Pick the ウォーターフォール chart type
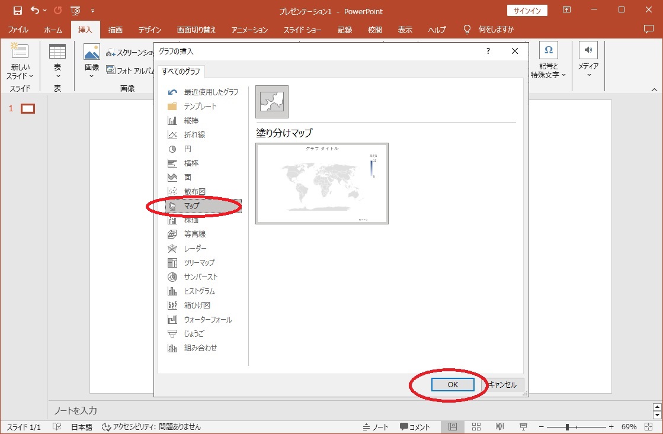Viewport: 663px width, 434px height. pyautogui.click(x=207, y=320)
